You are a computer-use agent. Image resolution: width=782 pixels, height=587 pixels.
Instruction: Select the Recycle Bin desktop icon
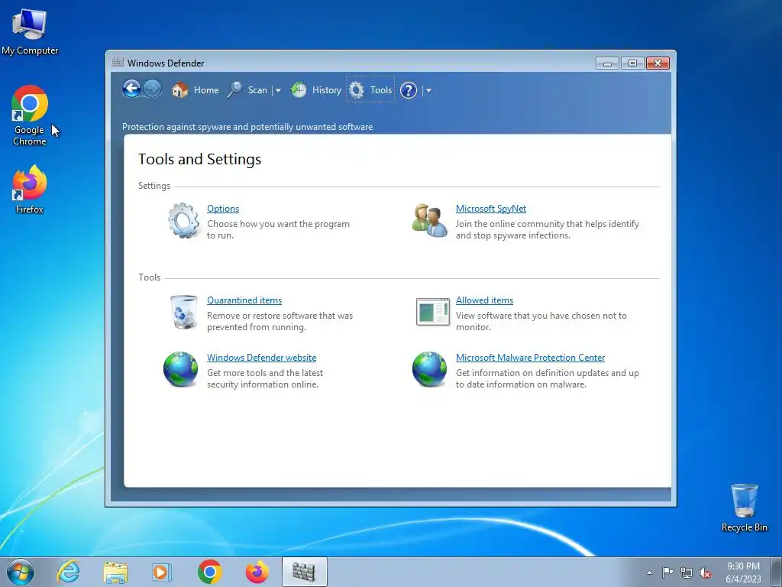[744, 508]
